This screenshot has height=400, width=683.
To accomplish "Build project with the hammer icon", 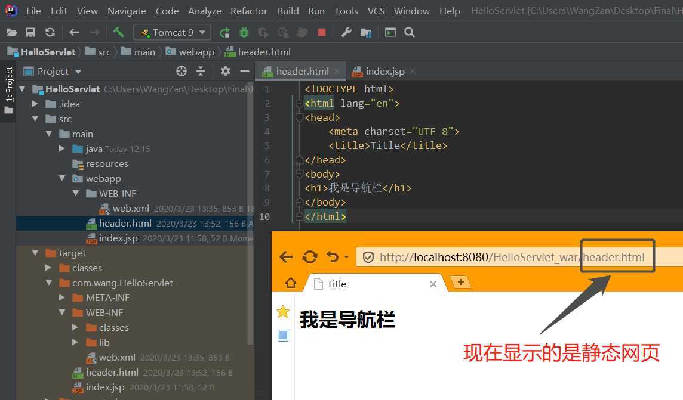I will tap(118, 32).
